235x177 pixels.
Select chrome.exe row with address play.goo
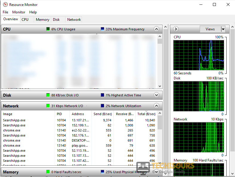(x=79, y=145)
